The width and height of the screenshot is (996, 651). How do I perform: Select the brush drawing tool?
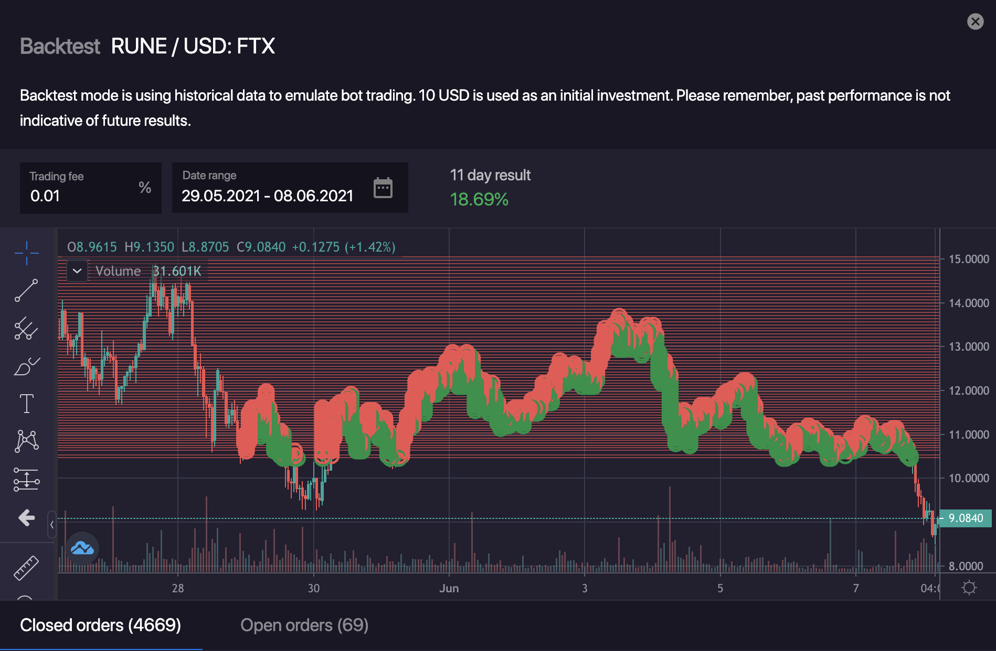(x=26, y=366)
